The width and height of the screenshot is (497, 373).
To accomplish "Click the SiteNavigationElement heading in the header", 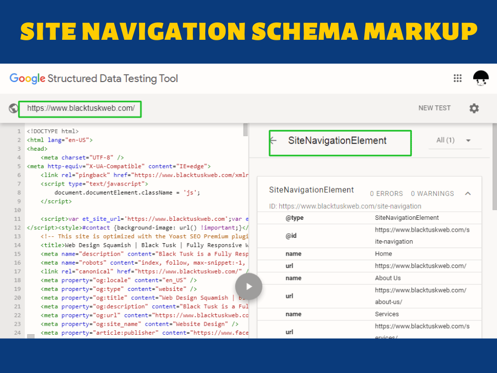I will coord(337,141).
